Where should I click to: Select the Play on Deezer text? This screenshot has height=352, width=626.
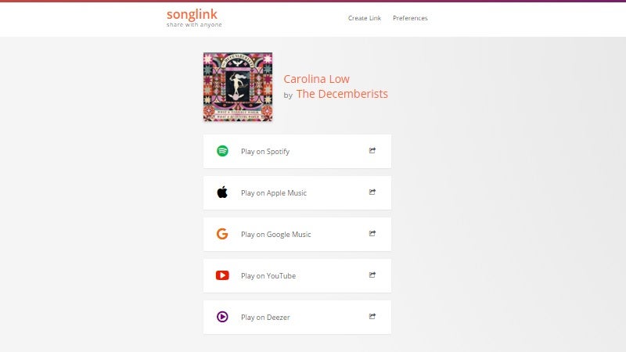point(265,318)
